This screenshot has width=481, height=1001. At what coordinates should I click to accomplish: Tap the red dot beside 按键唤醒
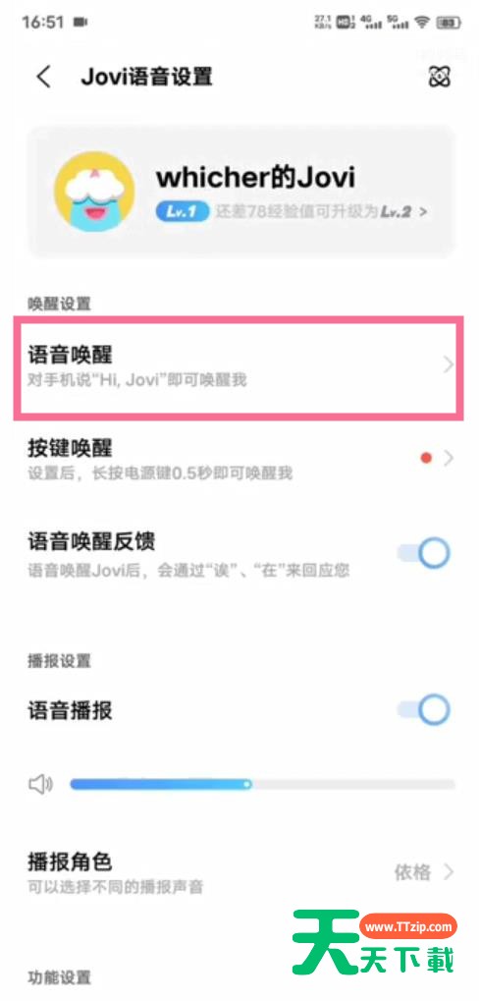426,457
